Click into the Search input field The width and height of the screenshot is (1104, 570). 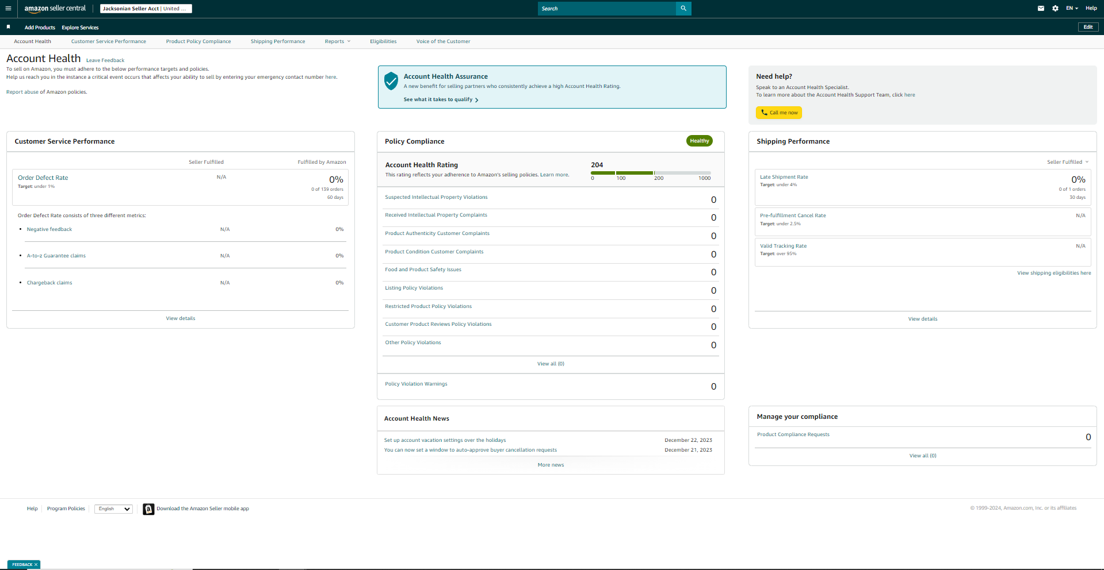pyautogui.click(x=607, y=9)
